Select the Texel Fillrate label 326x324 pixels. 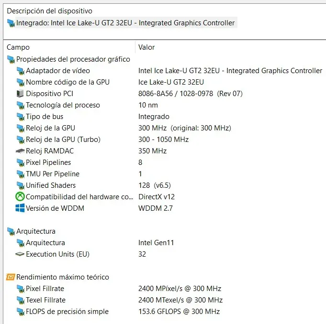click(x=45, y=300)
